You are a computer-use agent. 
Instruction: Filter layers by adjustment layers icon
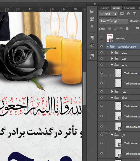(x=128, y=14)
